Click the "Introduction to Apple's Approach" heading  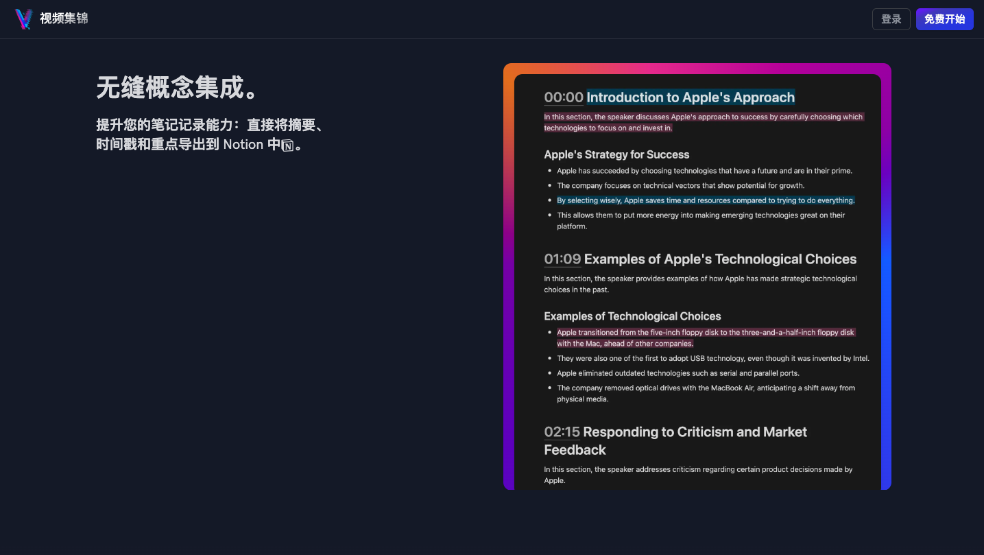tap(691, 97)
